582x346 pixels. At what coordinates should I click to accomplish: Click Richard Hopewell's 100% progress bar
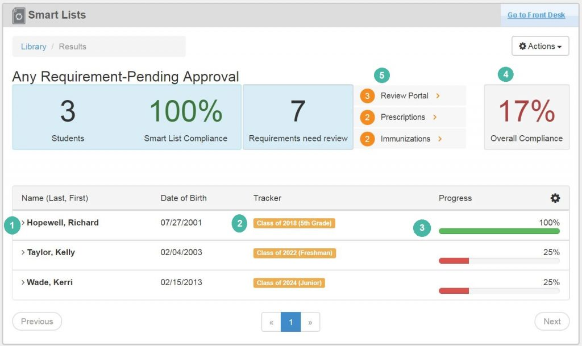499,231
